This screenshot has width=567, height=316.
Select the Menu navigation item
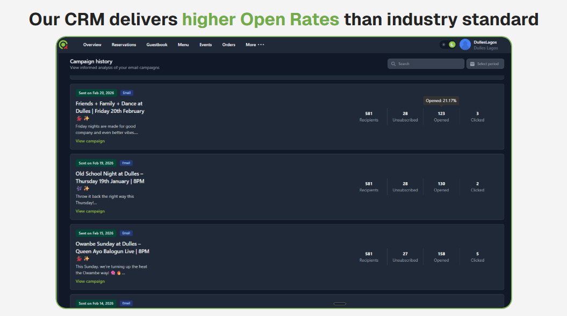coord(183,45)
